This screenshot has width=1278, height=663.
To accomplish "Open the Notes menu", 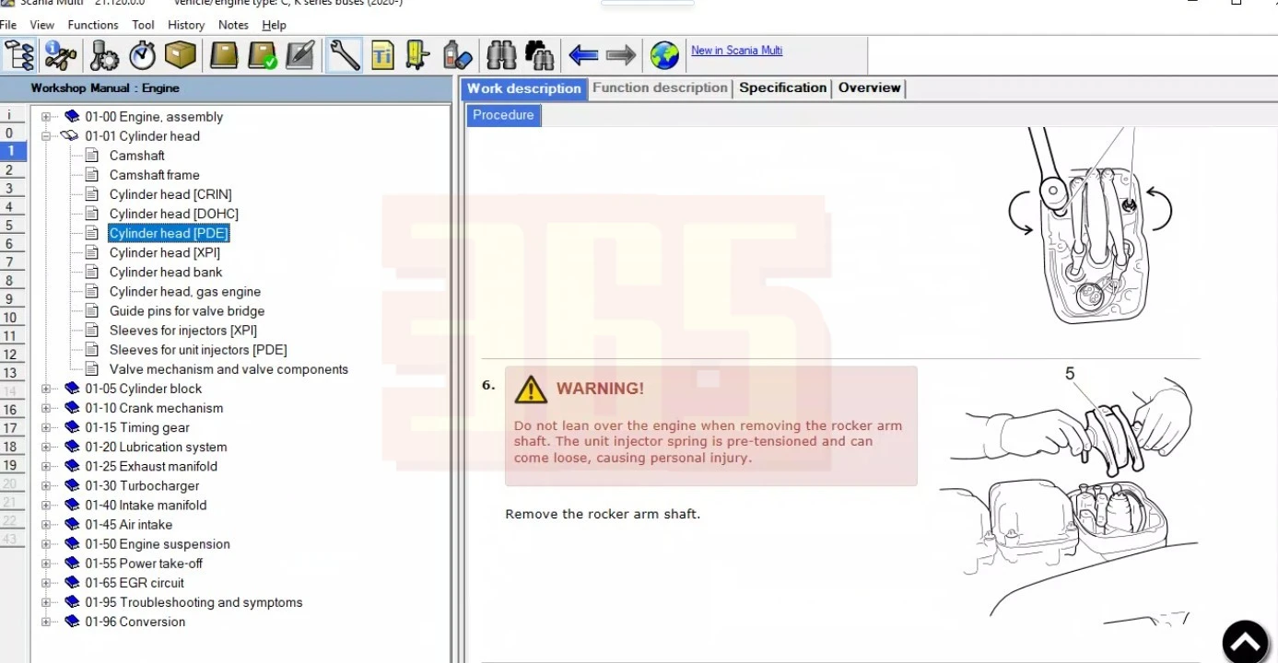I will 233,25.
